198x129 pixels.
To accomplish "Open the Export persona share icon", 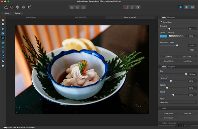I will (x=29, y=7).
